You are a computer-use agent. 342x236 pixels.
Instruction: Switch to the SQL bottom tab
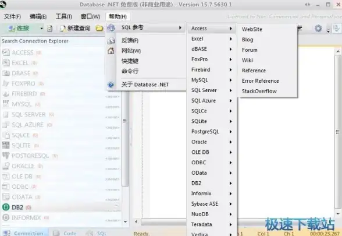coord(96,233)
